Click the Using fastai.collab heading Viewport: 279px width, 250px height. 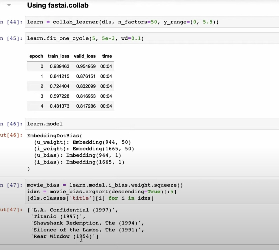(57, 5)
